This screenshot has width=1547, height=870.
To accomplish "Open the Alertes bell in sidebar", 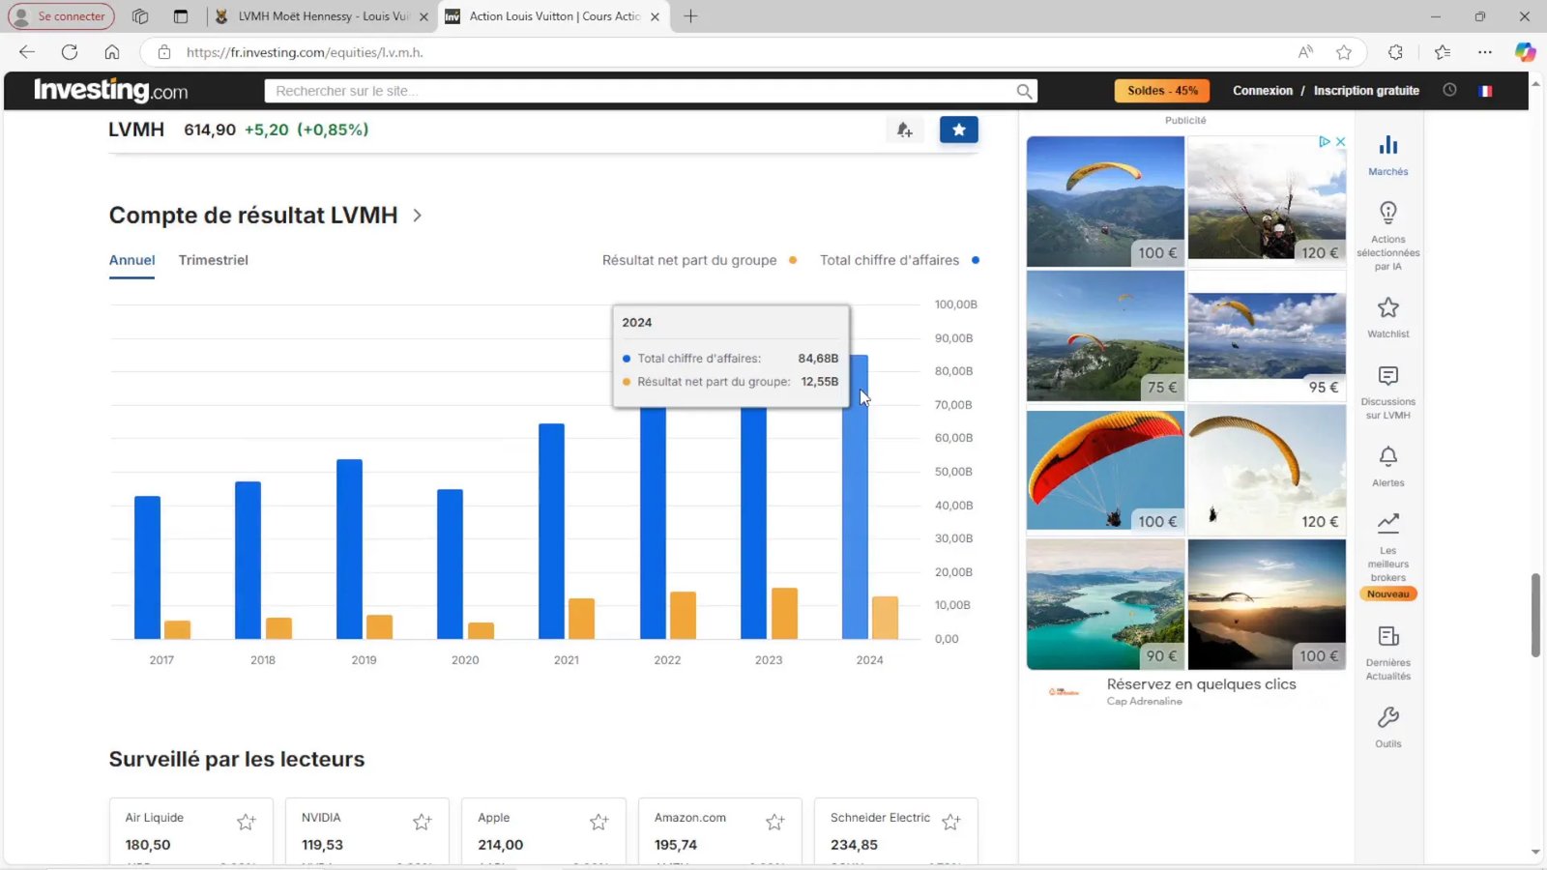I will point(1388,456).
